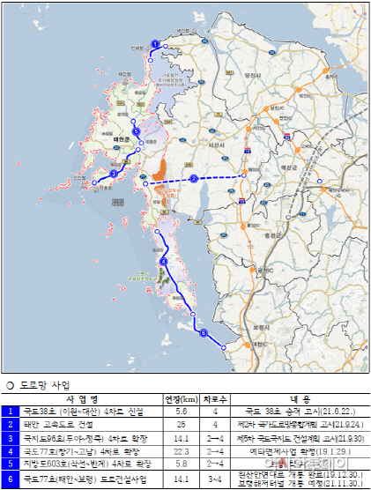Click the 차로수 column header
Image resolution: width=371 pixels, height=490 pixels.
pyautogui.click(x=215, y=399)
